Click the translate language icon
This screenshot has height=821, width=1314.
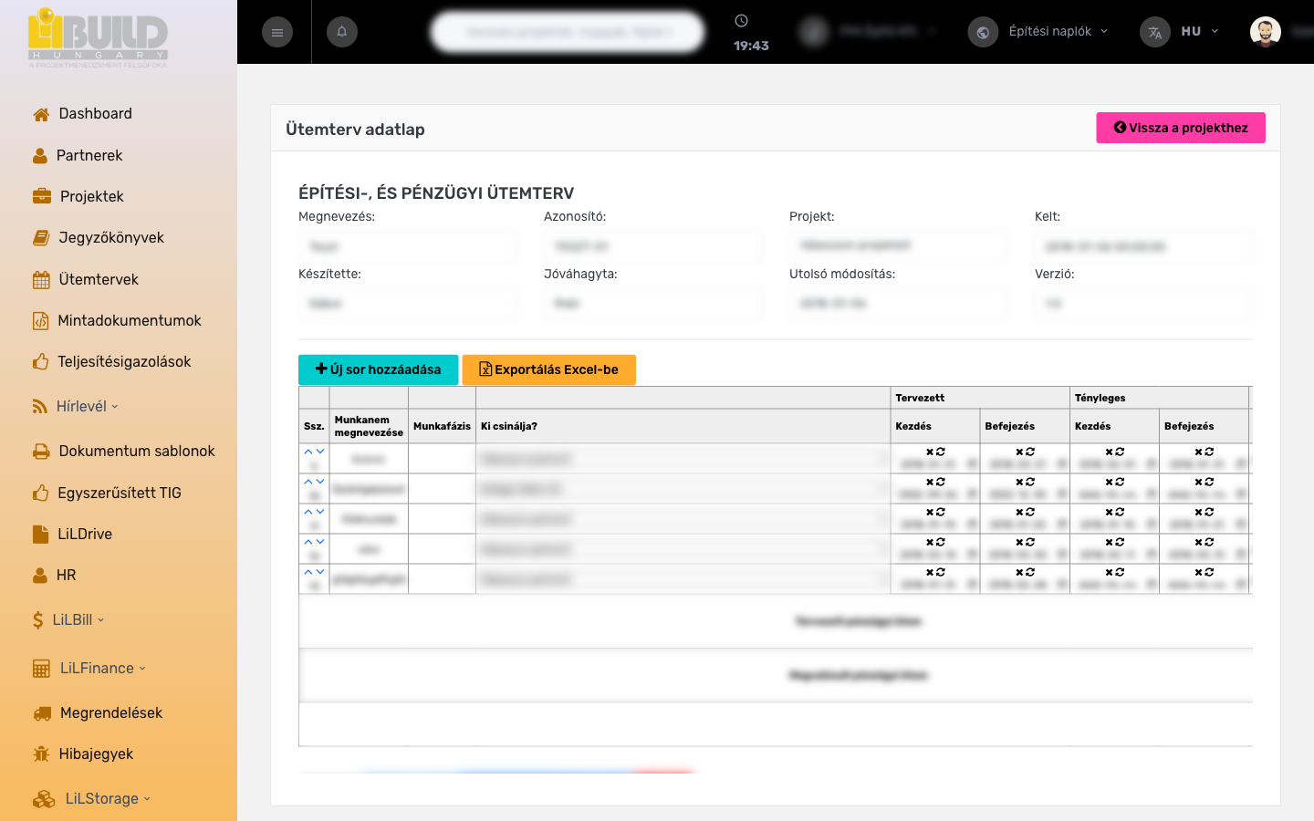pos(1155,32)
